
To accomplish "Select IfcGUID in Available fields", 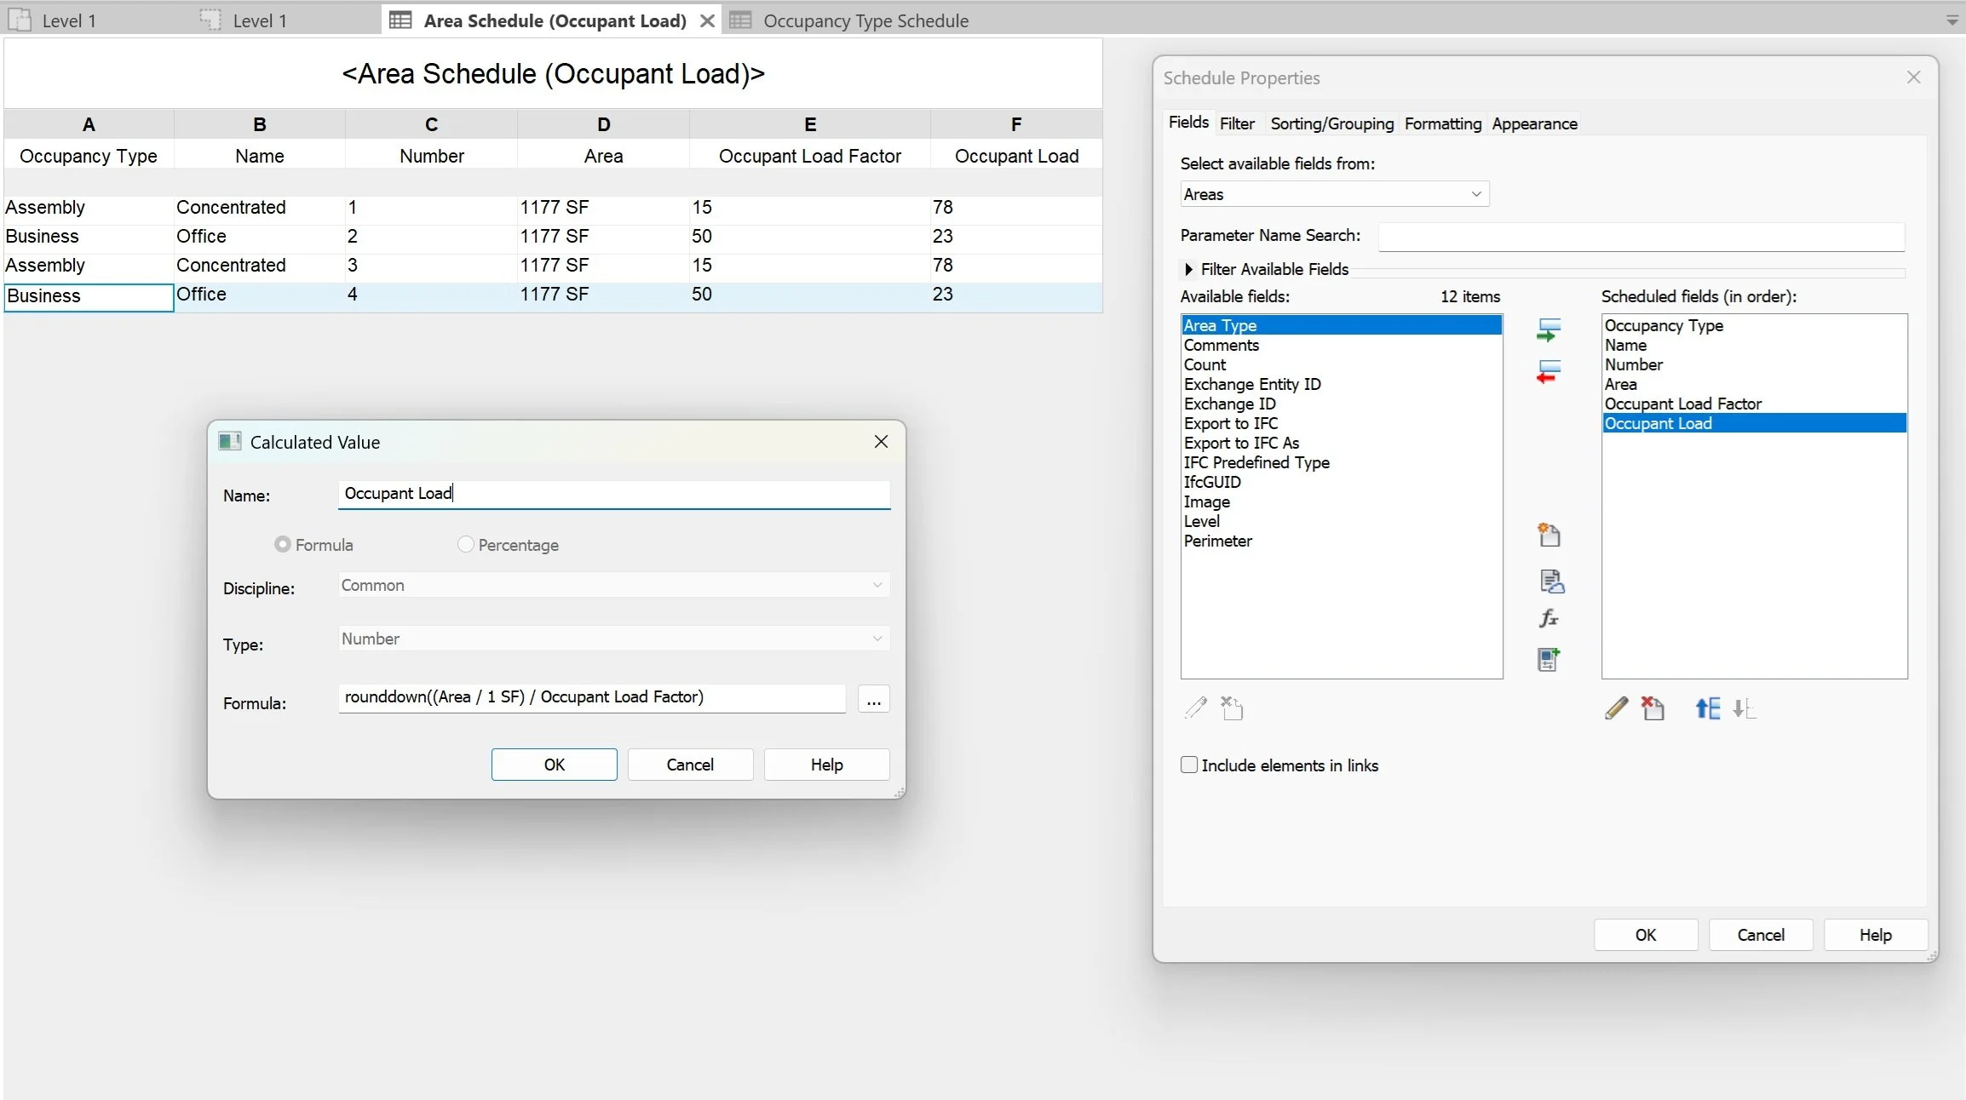I will click(x=1341, y=482).
